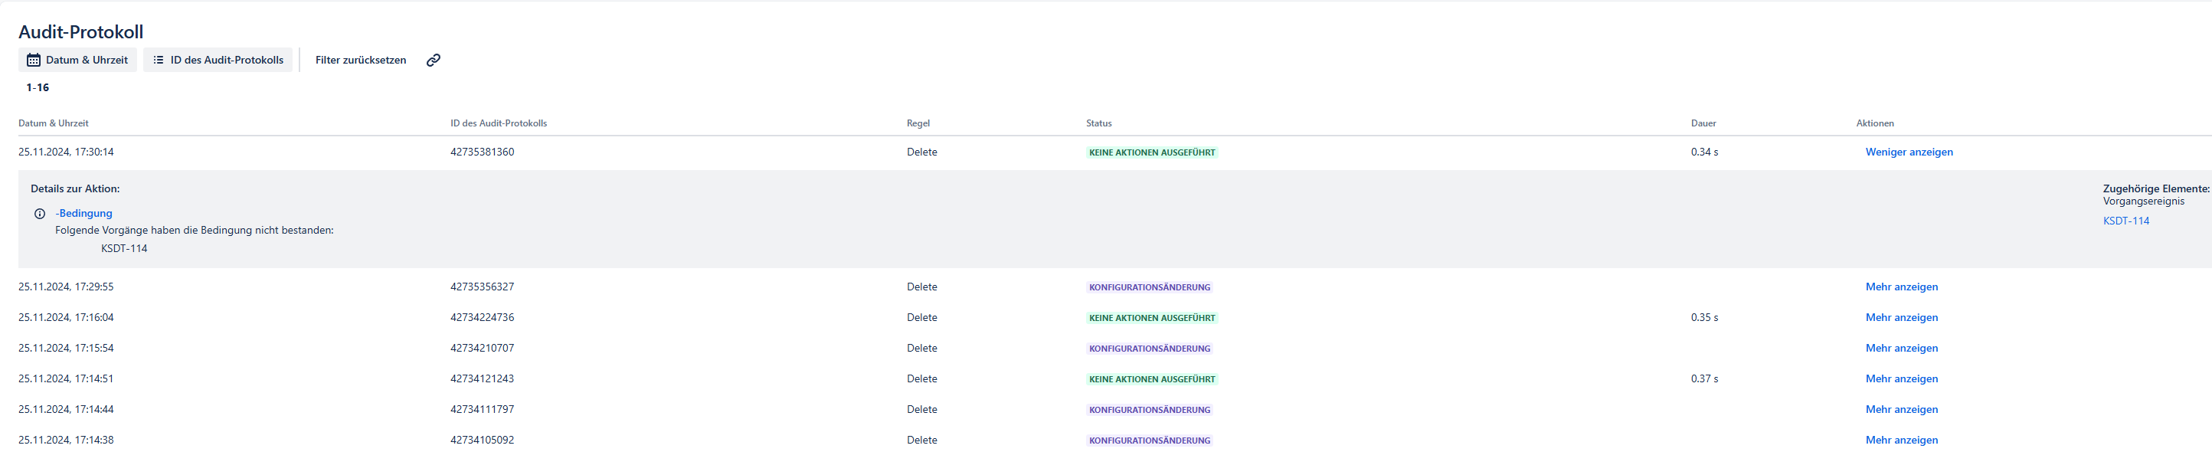This screenshot has height=452, width=2212.
Task: Click audit log ID 42735381360
Action: (x=483, y=152)
